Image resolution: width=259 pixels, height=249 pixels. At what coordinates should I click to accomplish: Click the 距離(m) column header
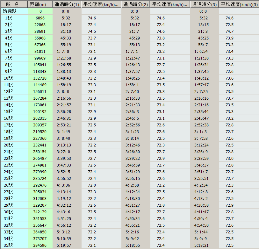pyautogui.click(x=40, y=4)
